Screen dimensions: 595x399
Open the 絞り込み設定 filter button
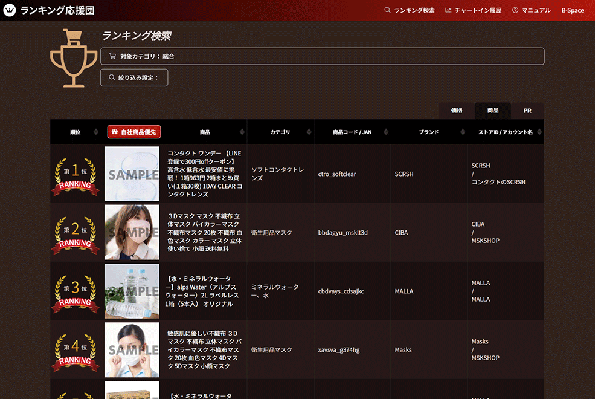tap(134, 77)
